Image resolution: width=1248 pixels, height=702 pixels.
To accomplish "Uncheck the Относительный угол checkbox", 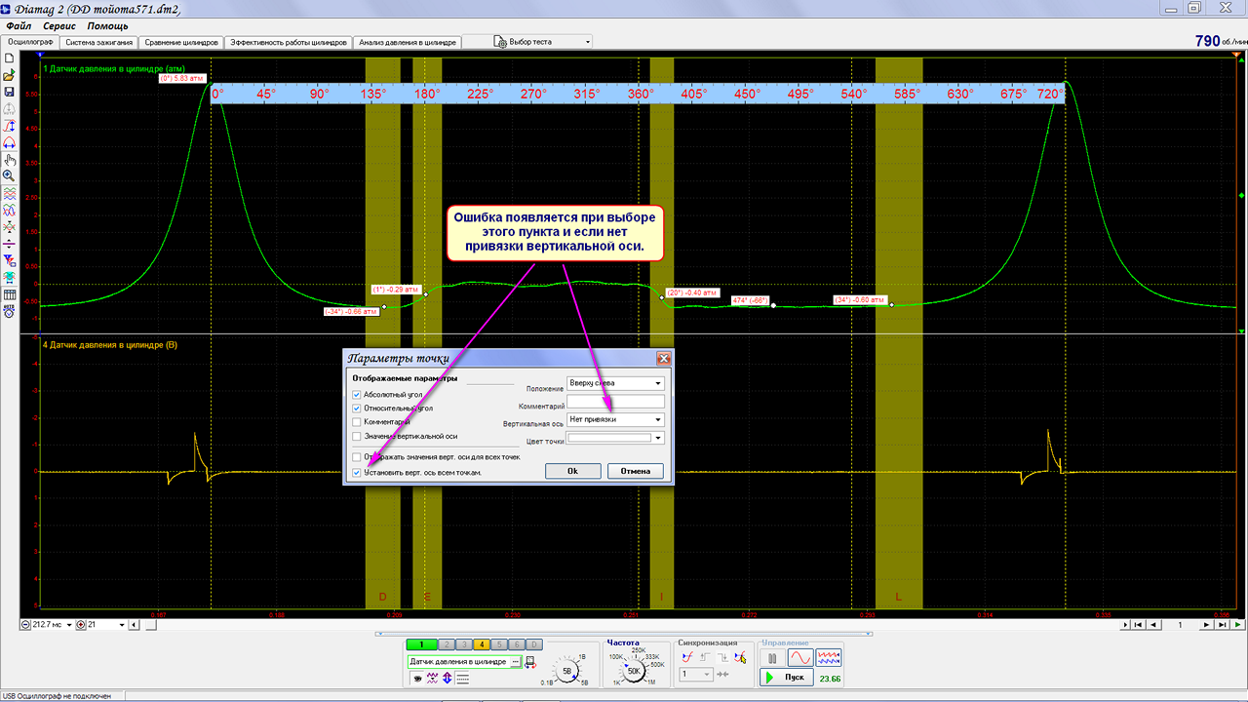I will [357, 408].
